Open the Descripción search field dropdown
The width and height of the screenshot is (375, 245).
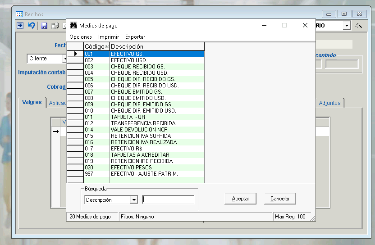[x=134, y=200]
